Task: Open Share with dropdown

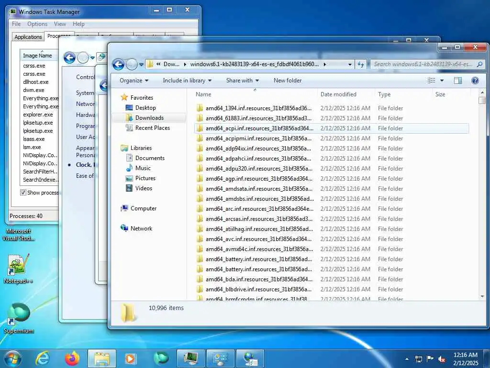Action: (x=243, y=80)
